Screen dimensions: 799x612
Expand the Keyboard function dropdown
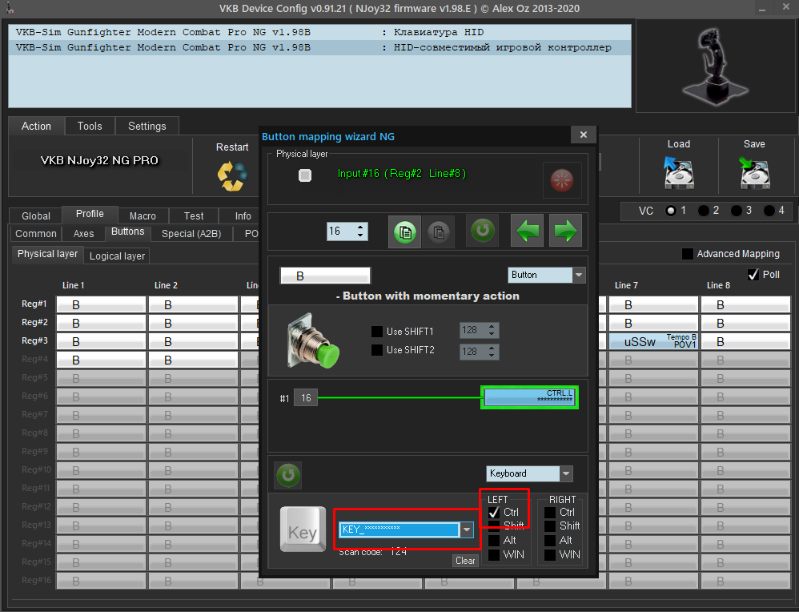(x=529, y=473)
